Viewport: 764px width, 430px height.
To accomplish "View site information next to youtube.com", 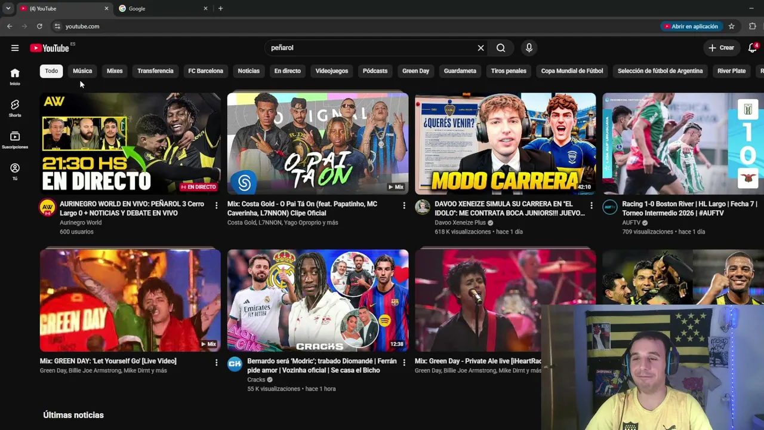I will (57, 26).
